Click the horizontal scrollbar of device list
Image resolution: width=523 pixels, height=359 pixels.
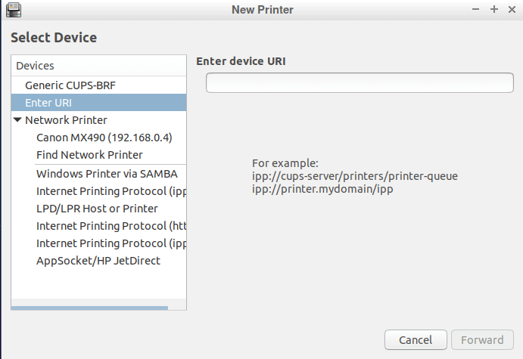tap(89, 308)
